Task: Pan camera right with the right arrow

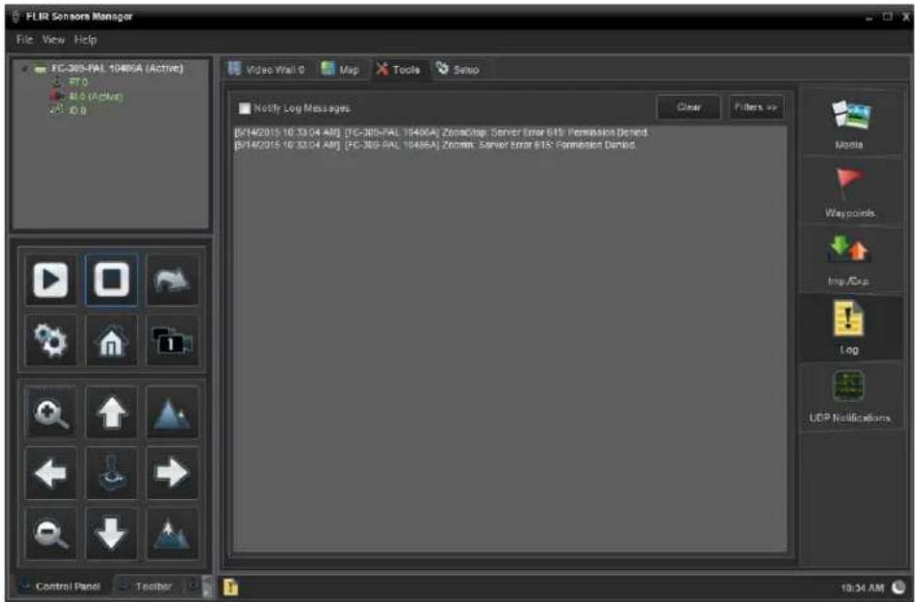Action: coord(172,473)
